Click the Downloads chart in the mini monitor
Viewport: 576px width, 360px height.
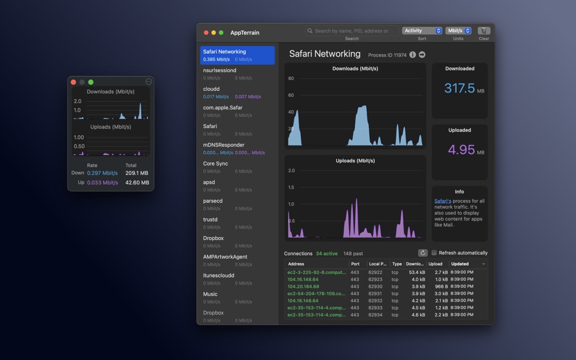pos(110,104)
